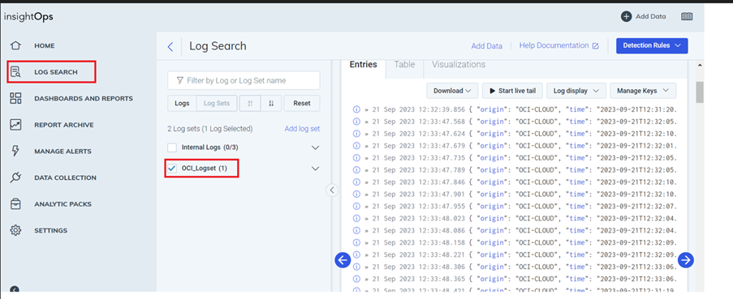Open info icon for entry 12:33:48.365
The width and height of the screenshot is (733, 299).
pyautogui.click(x=356, y=279)
